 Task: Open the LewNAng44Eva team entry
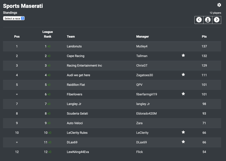tap(78, 152)
